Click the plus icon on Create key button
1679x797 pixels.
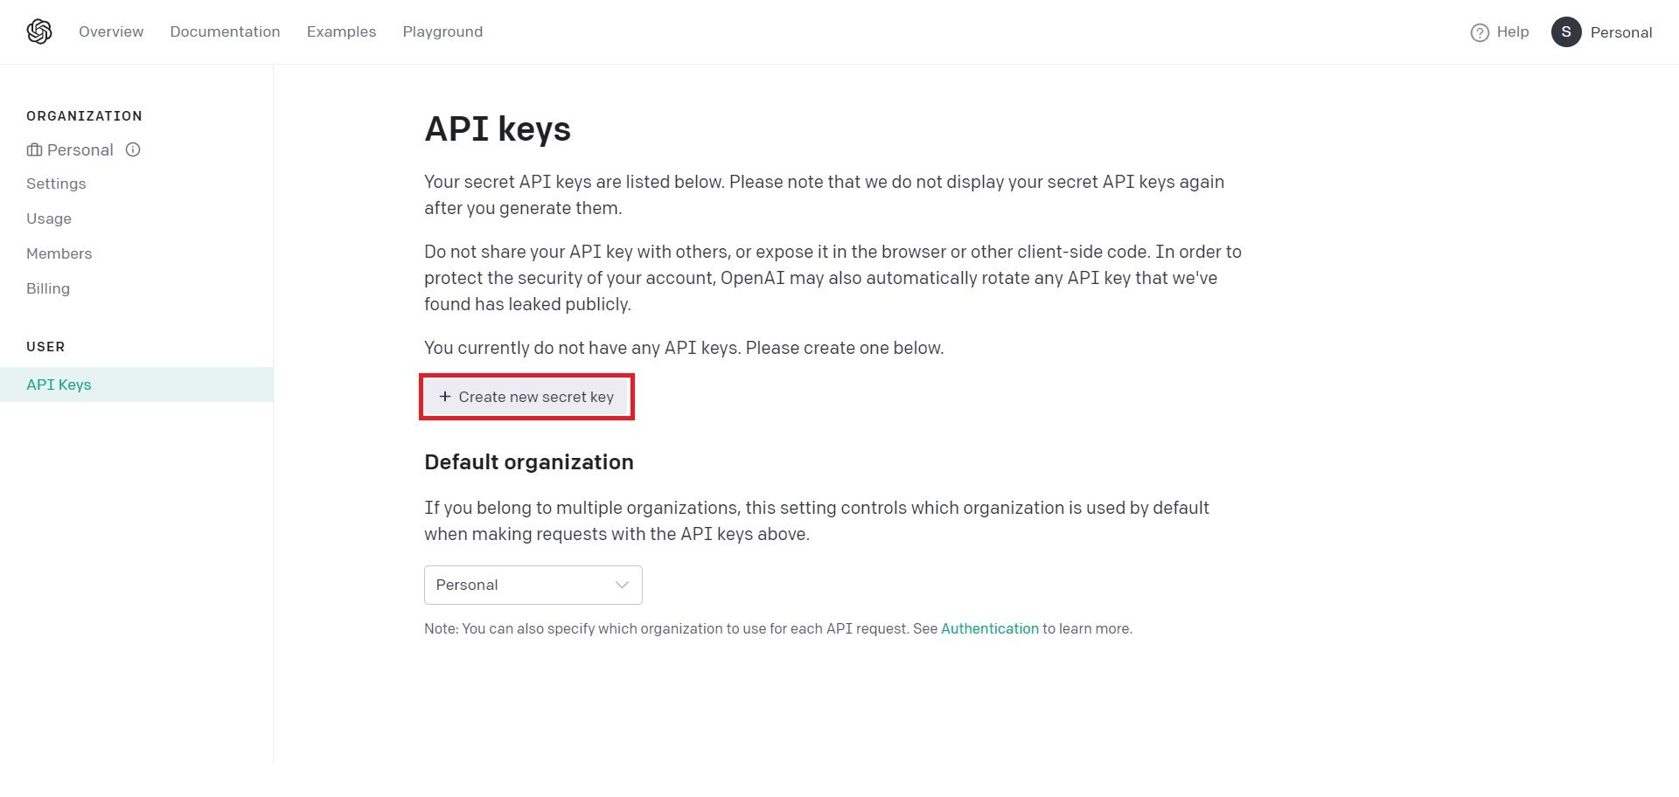click(445, 397)
